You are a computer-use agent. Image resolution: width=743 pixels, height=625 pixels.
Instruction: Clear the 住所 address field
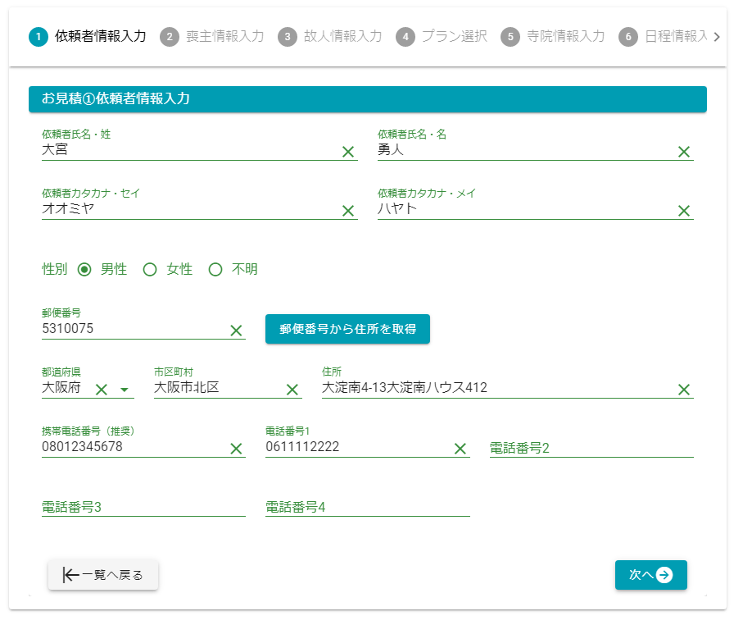683,390
